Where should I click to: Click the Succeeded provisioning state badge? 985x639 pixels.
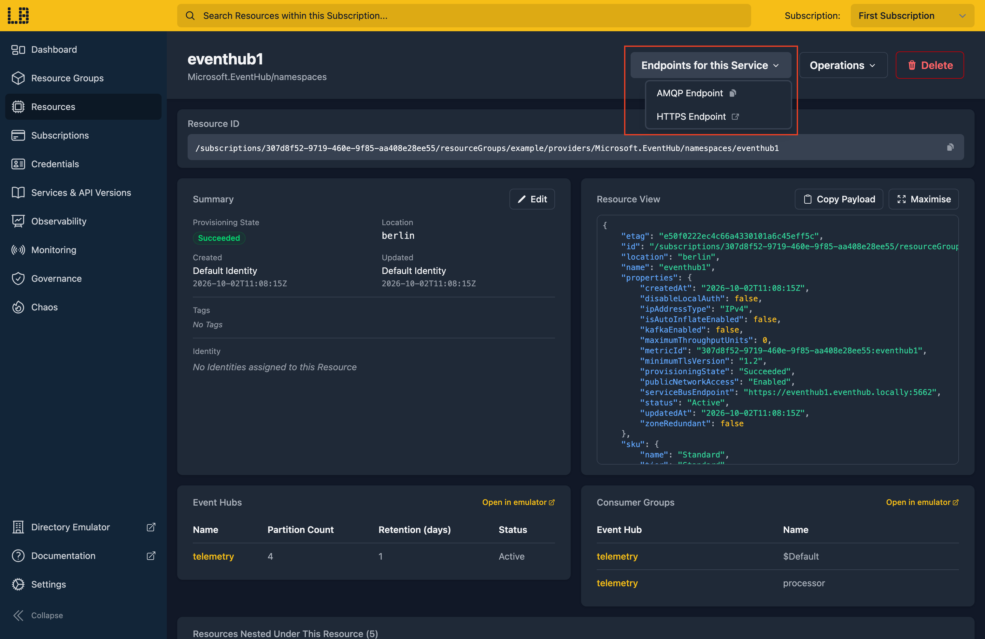tap(219, 238)
